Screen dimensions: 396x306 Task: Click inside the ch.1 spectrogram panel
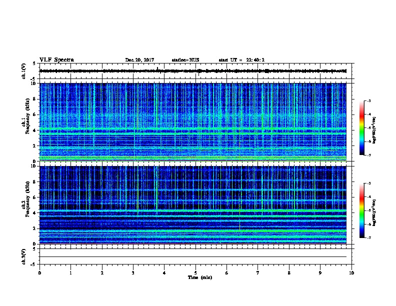click(x=193, y=122)
